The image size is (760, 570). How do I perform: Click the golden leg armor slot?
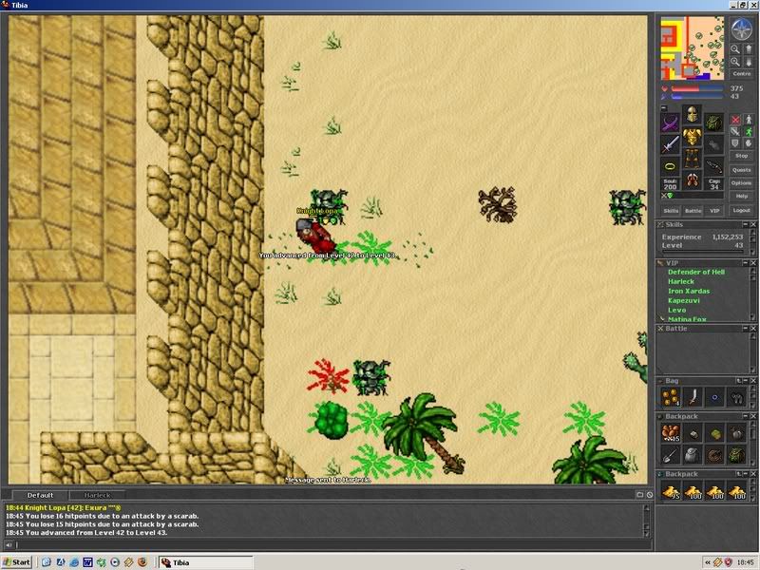tap(693, 159)
